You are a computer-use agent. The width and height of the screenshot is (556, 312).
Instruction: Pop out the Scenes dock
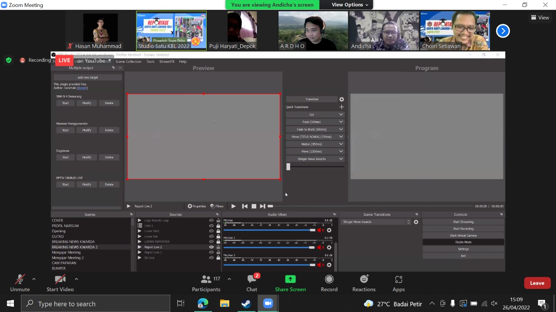tap(131, 214)
